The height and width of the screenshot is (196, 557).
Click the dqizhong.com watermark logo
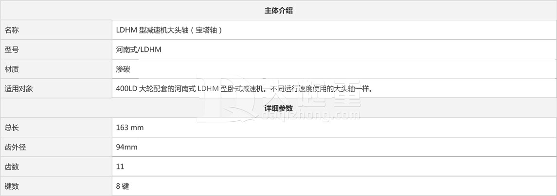tap(279, 99)
